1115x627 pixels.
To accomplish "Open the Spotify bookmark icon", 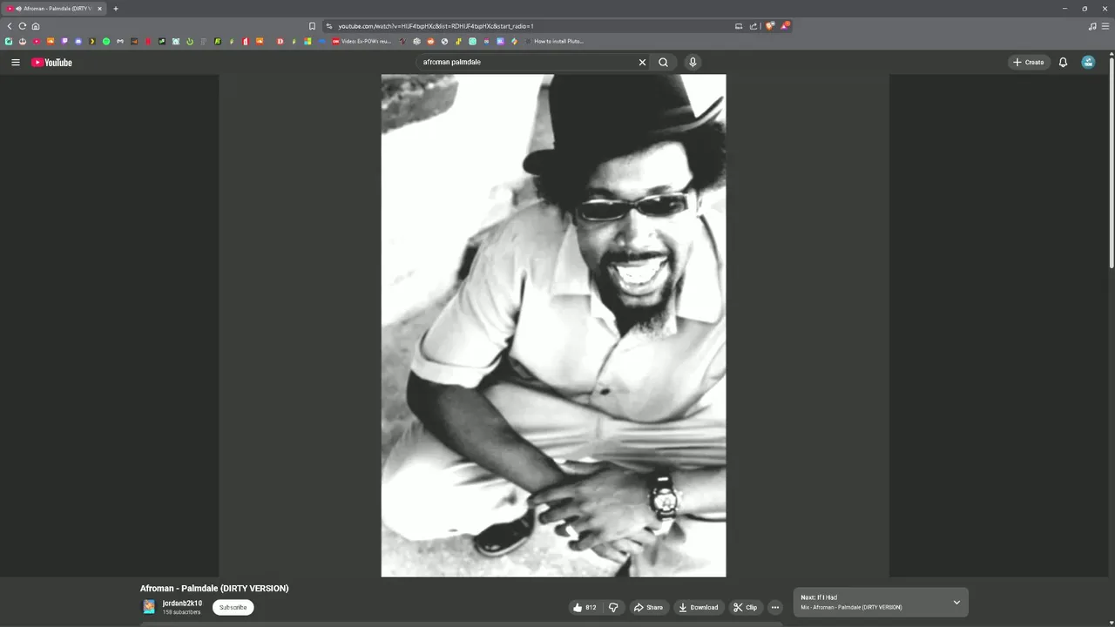I will point(106,41).
